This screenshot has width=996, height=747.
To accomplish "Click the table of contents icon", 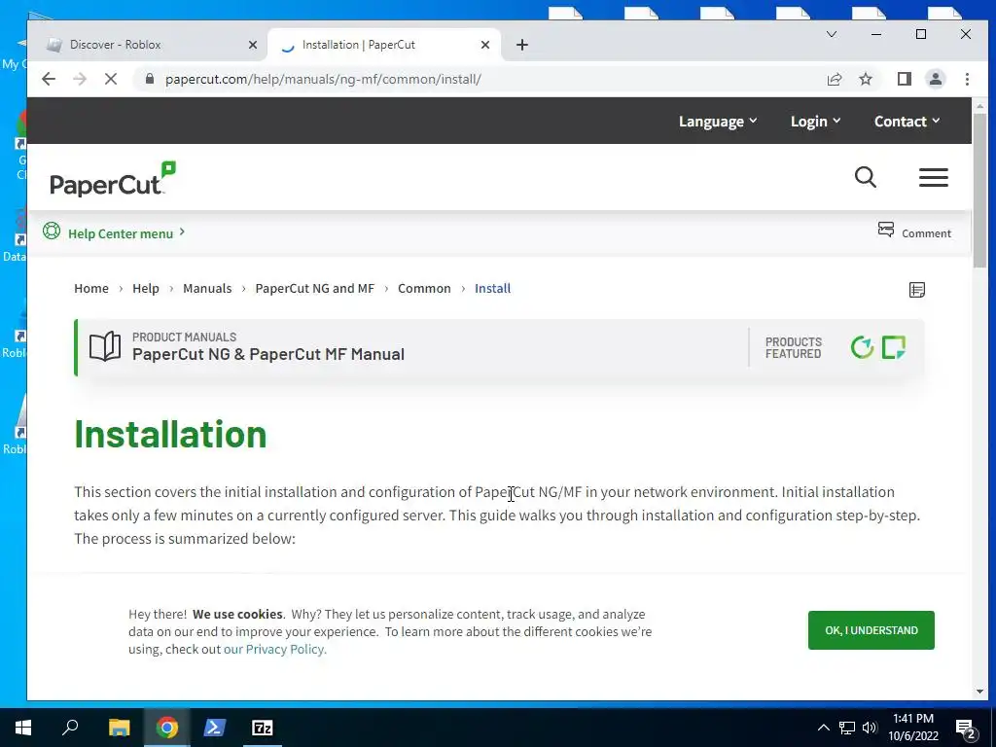I will coord(916,290).
